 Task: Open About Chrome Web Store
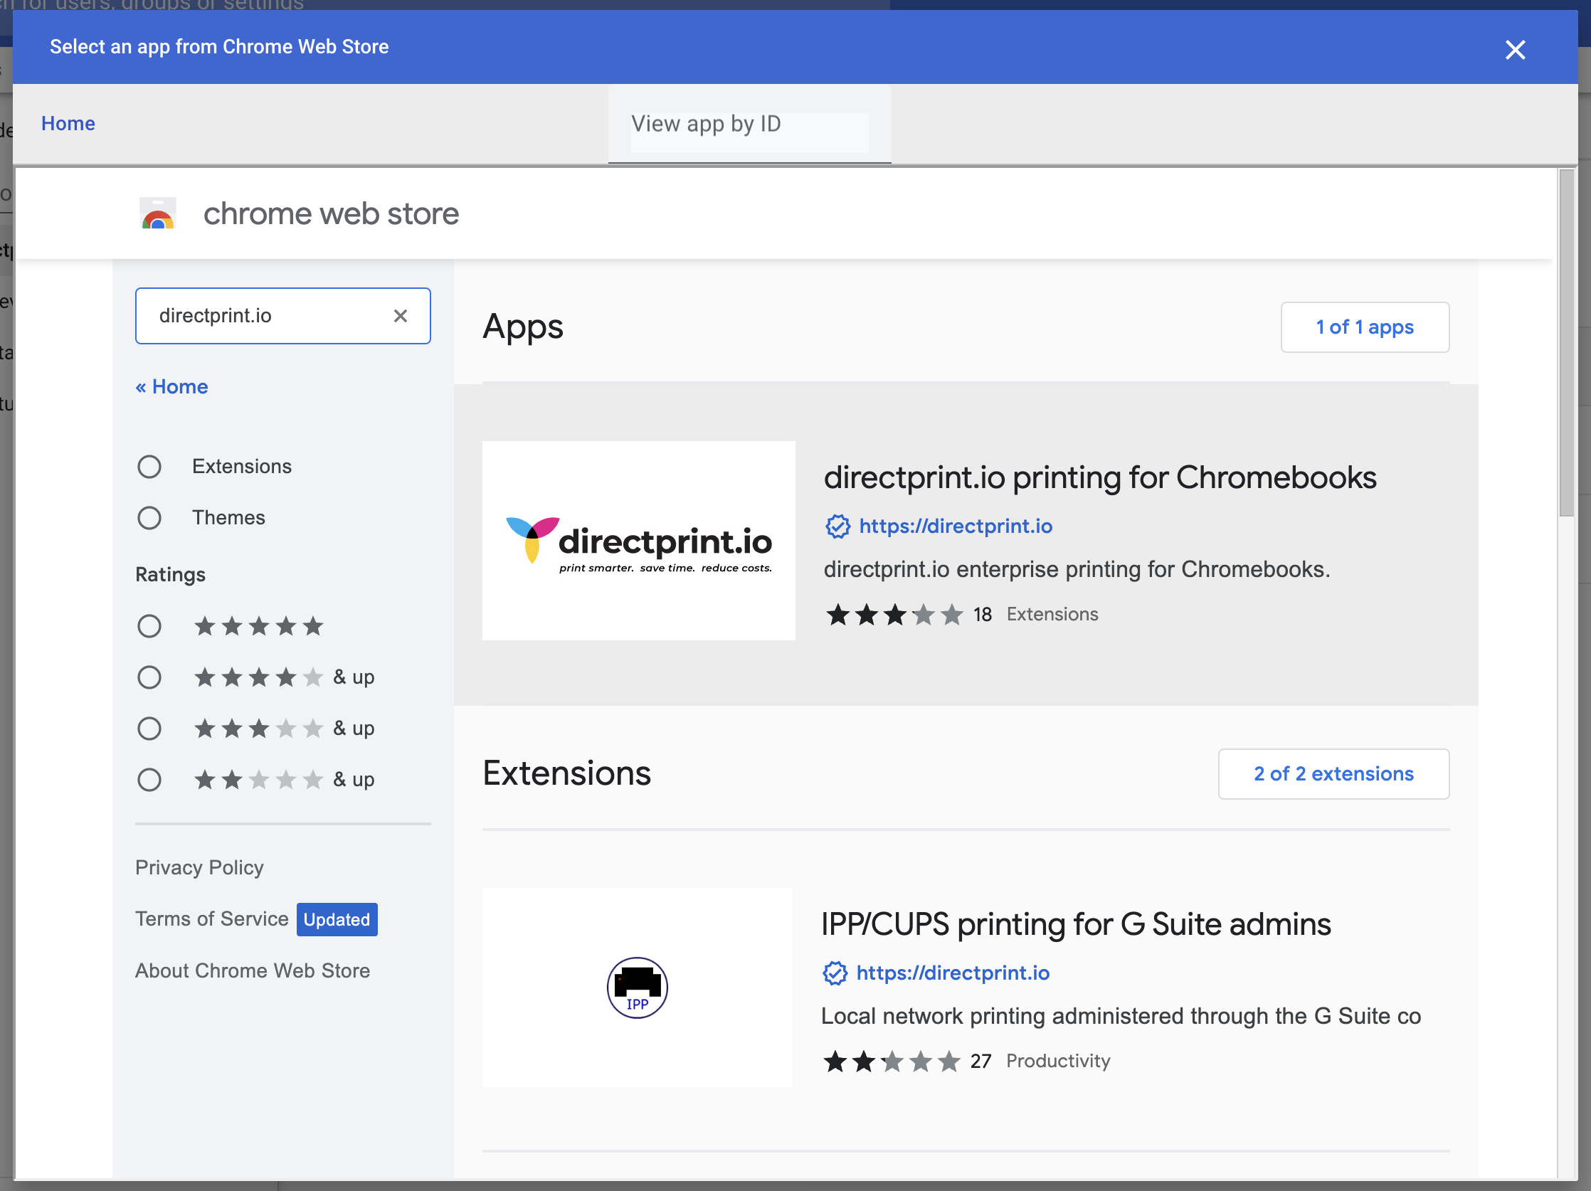point(253,971)
